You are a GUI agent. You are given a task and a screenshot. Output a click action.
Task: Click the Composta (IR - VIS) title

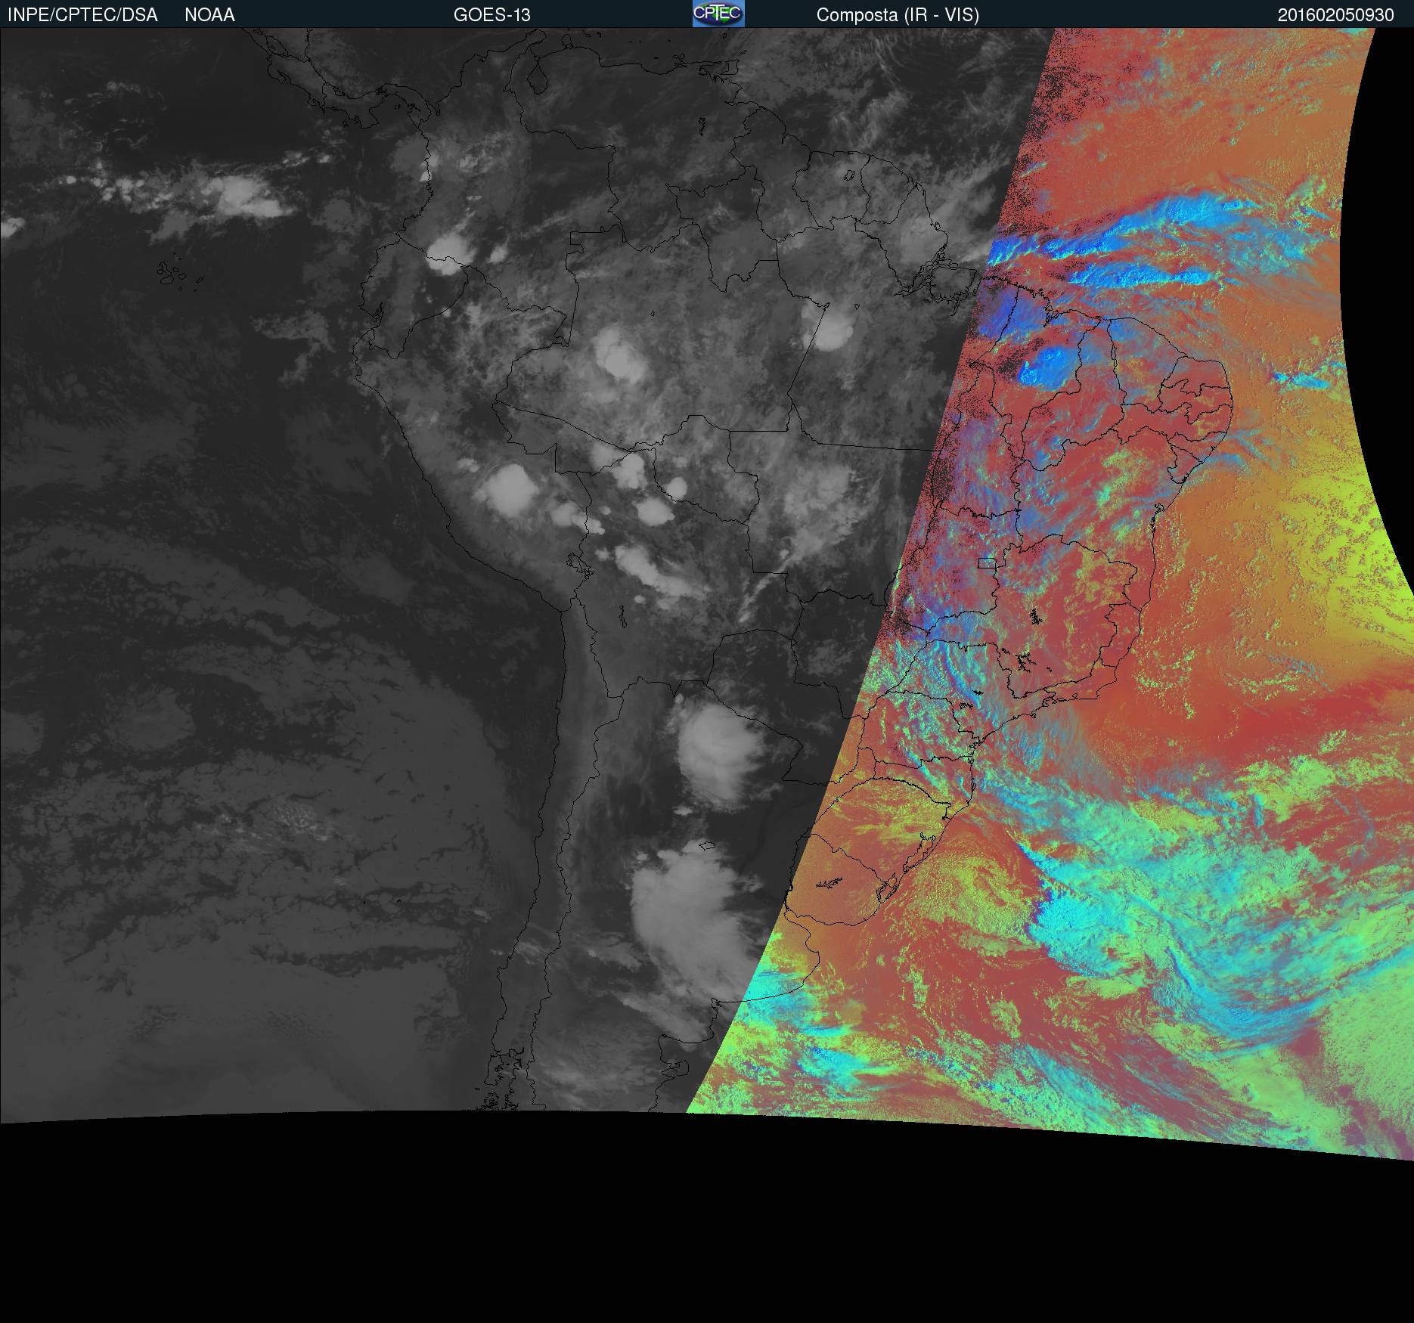tap(898, 15)
